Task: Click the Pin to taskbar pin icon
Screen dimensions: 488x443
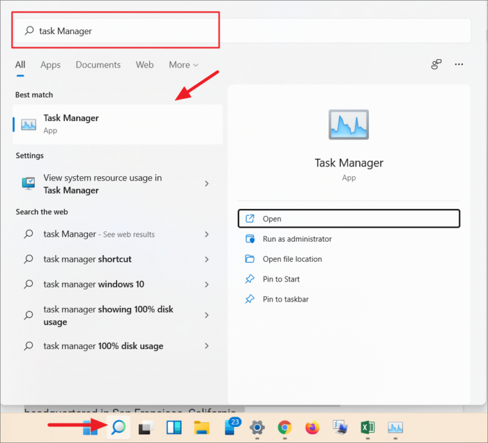Action: coord(249,299)
